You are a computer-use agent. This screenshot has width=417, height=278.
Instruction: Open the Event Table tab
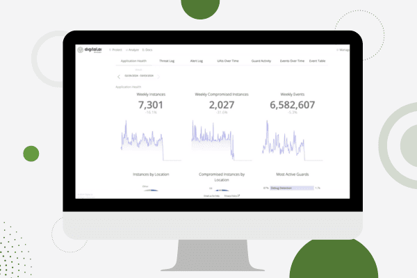[318, 61]
